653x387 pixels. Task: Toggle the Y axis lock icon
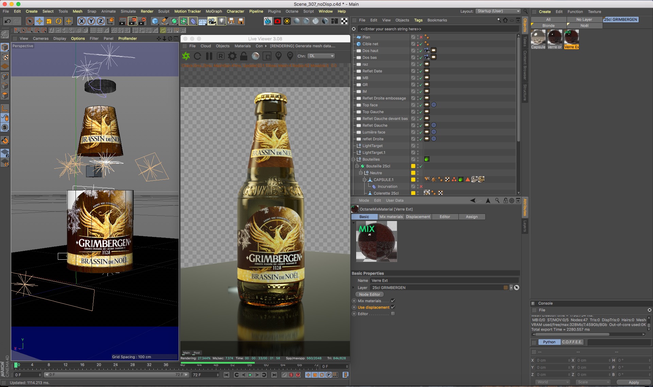click(91, 21)
